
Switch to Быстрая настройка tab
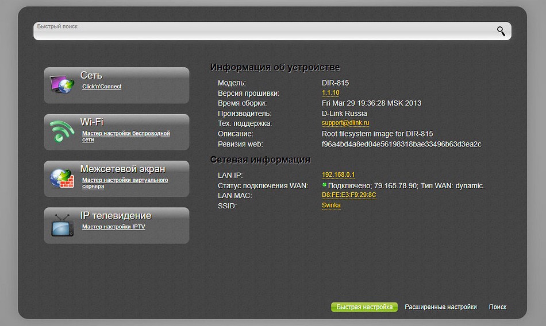364,307
